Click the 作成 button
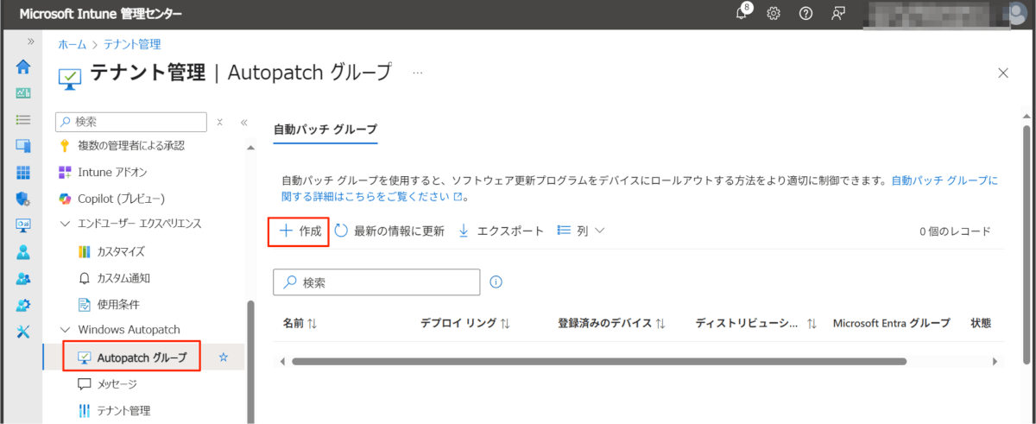The height and width of the screenshot is (424, 1036). (x=300, y=231)
